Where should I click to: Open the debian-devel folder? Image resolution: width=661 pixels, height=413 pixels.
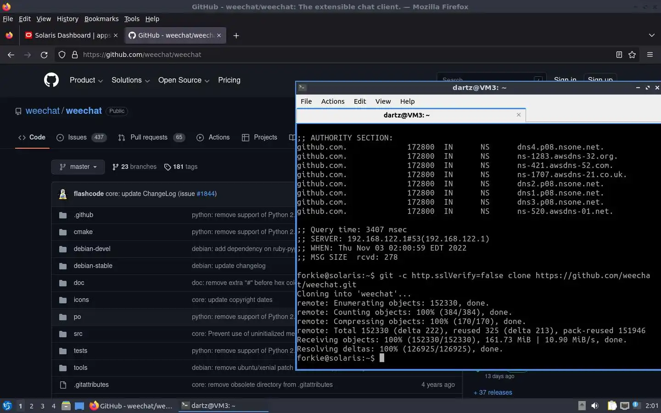coord(92,249)
